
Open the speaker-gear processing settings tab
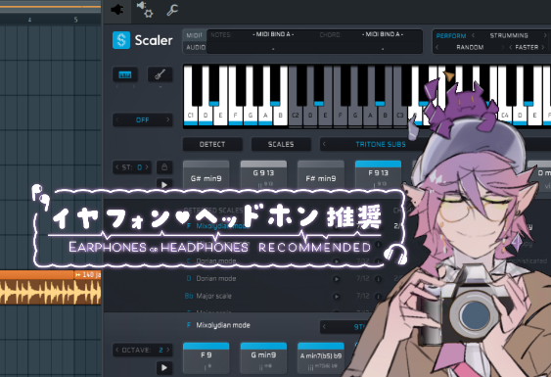pyautogui.click(x=145, y=10)
